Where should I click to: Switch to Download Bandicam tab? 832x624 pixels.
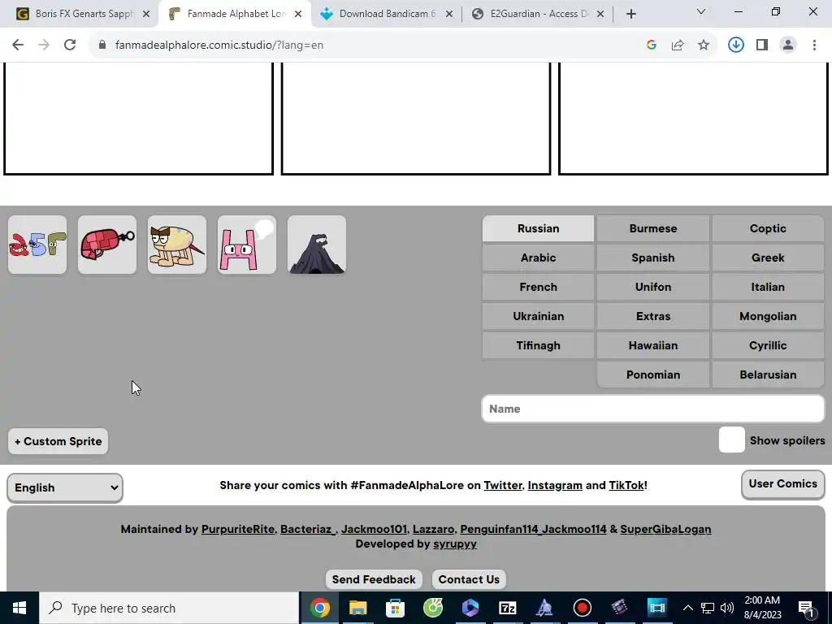tap(386, 14)
